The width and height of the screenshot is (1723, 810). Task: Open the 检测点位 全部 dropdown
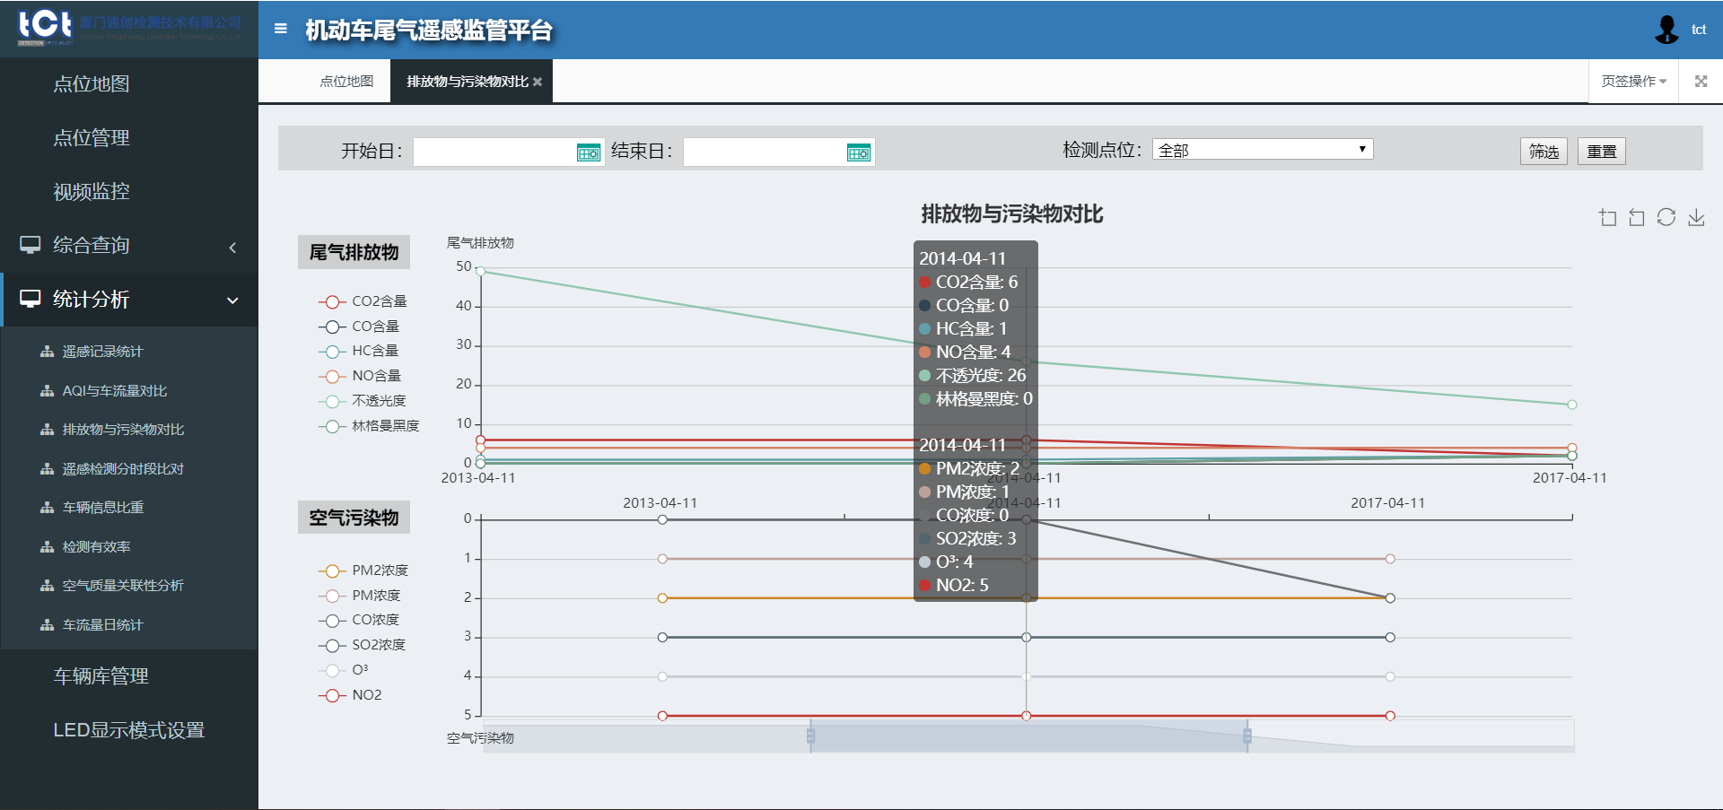click(1263, 149)
